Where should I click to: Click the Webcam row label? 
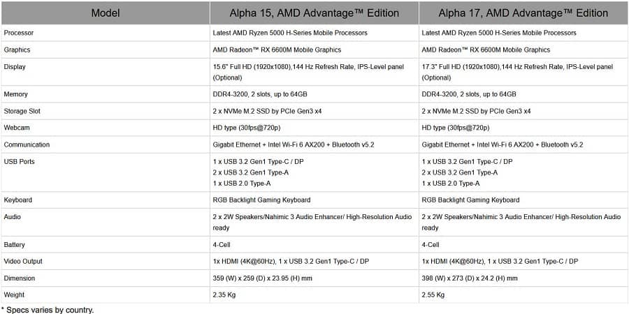[17, 128]
